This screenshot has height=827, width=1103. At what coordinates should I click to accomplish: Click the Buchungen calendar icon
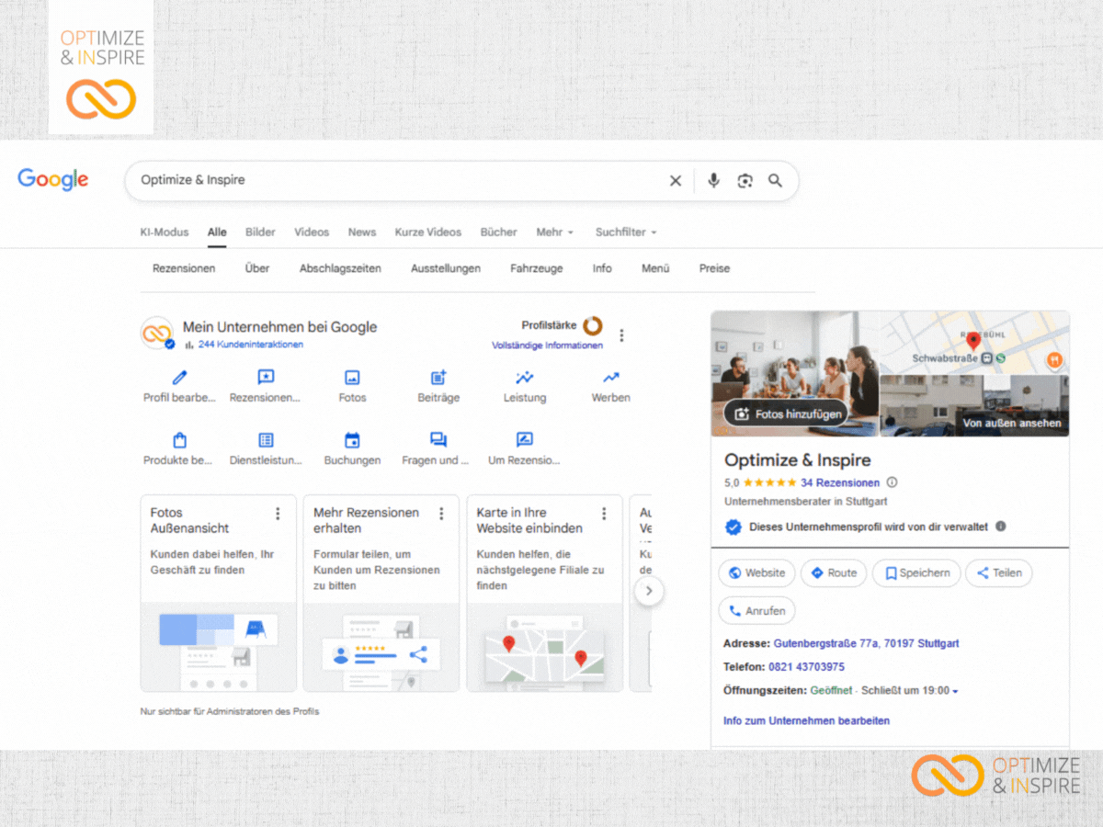click(x=352, y=440)
